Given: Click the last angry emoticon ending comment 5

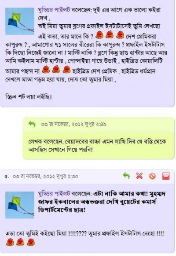Looking at the screenshot, I should (31, 242).
